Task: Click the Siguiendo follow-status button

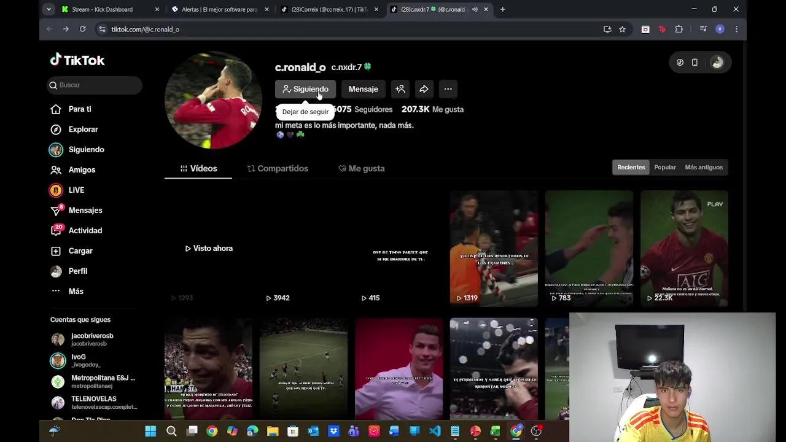Action: [305, 89]
